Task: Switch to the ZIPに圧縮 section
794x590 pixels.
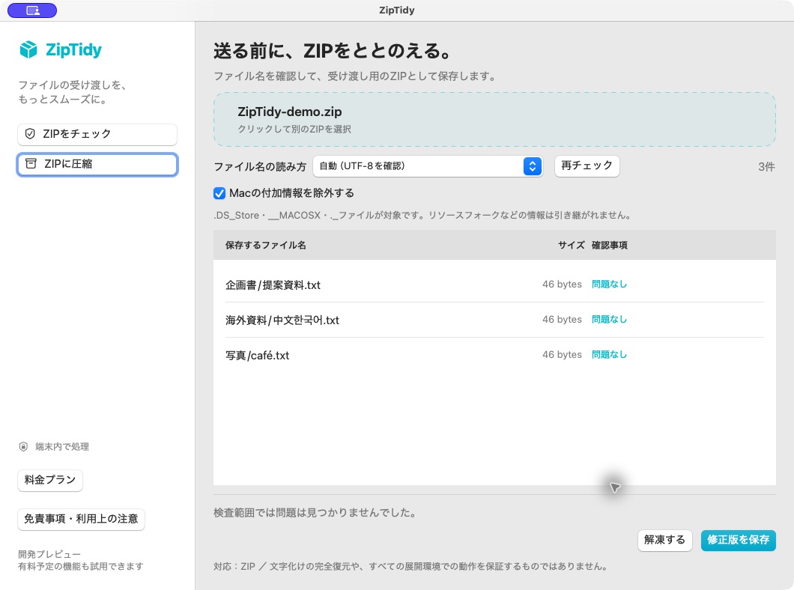Action: coord(97,165)
